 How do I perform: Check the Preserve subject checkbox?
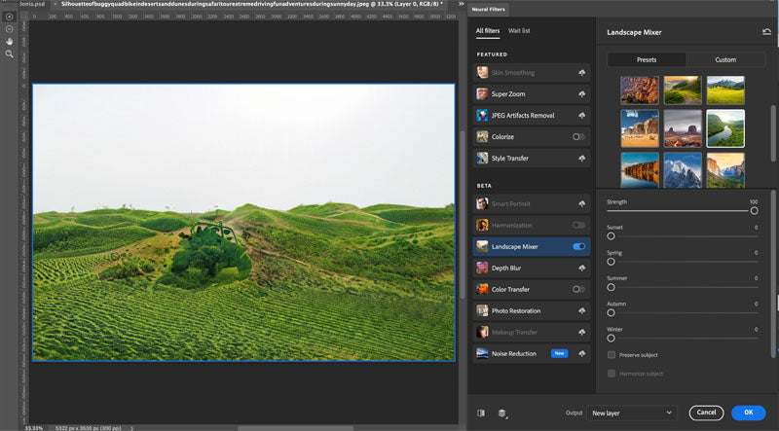612,355
